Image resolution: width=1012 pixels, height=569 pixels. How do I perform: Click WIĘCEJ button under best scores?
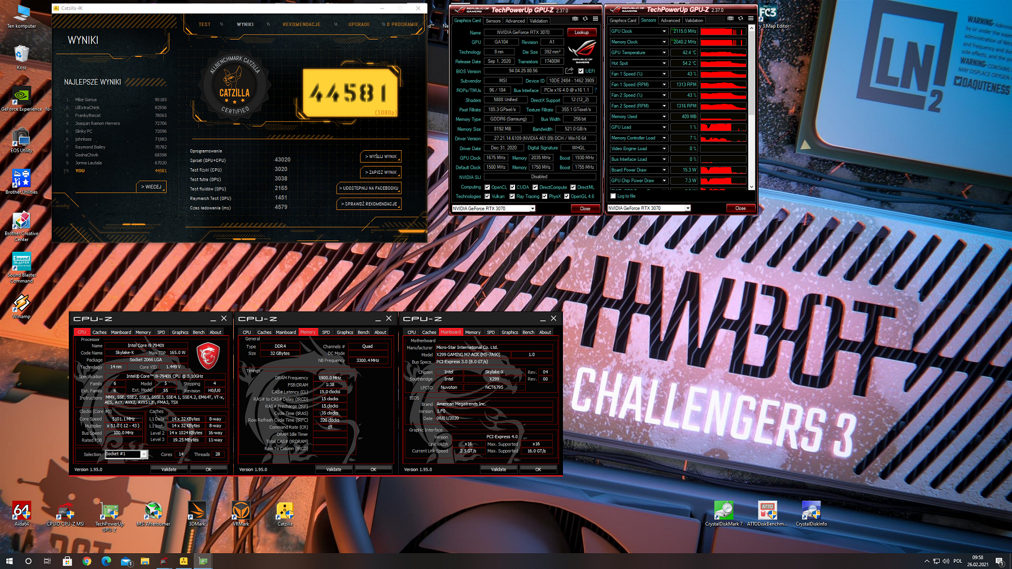[x=151, y=186]
